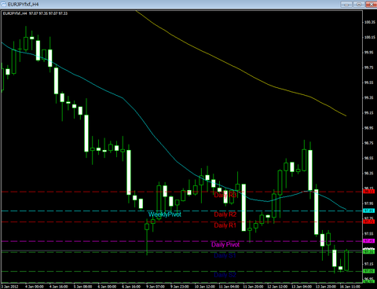Viewport: 377px width, 289px height.
Task: Click the 16 Jan 11:00 time axis label
Action: tap(350, 287)
